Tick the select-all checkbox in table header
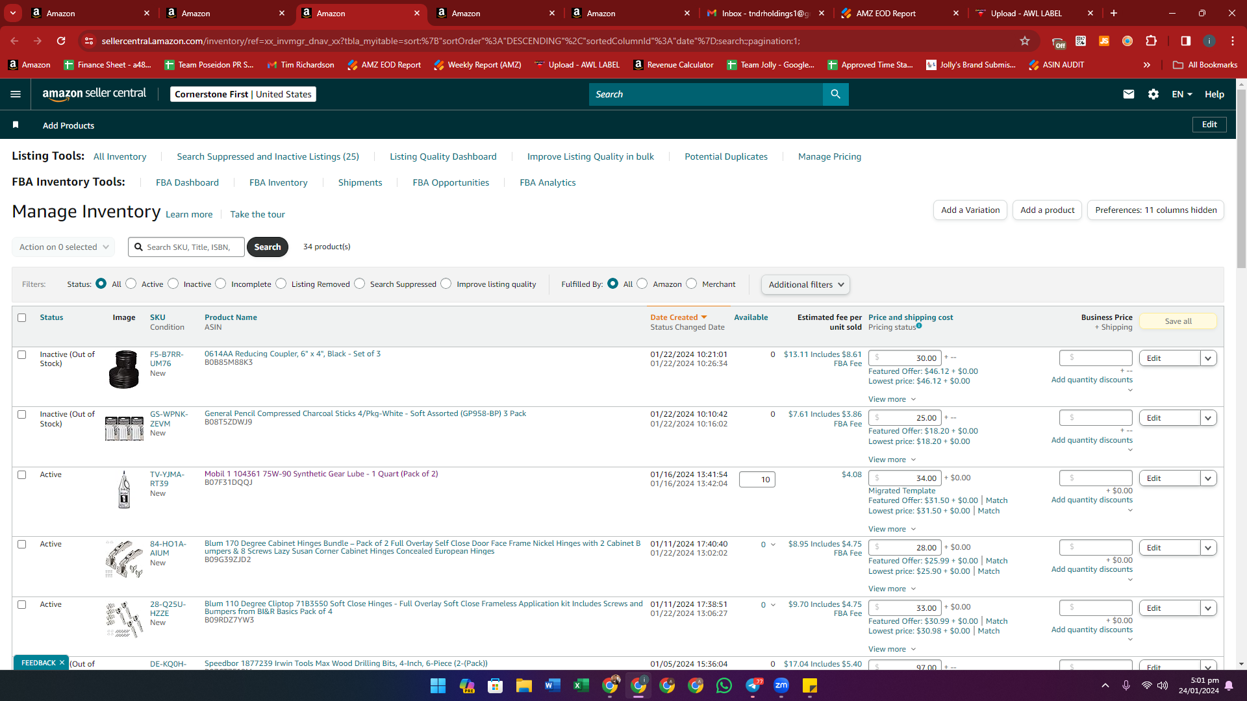This screenshot has height=701, width=1247. tap(22, 317)
